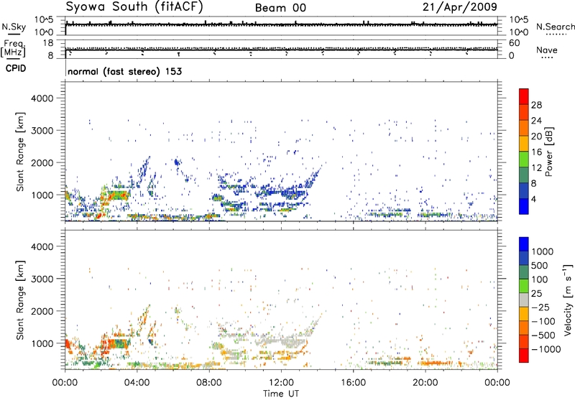
Task: Click the '16:00' time axis tick label
Action: point(353,383)
